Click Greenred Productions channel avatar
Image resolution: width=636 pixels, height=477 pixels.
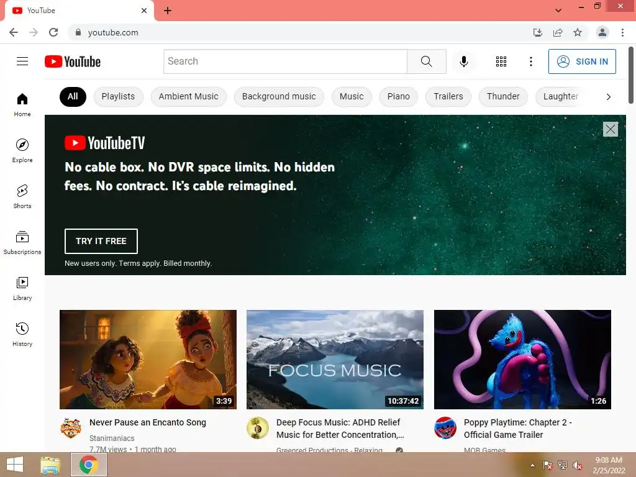(258, 428)
